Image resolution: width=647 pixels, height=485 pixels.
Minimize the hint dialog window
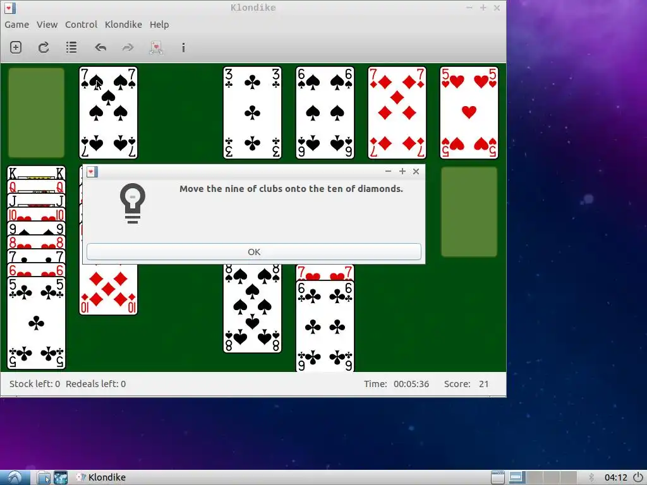[388, 171]
